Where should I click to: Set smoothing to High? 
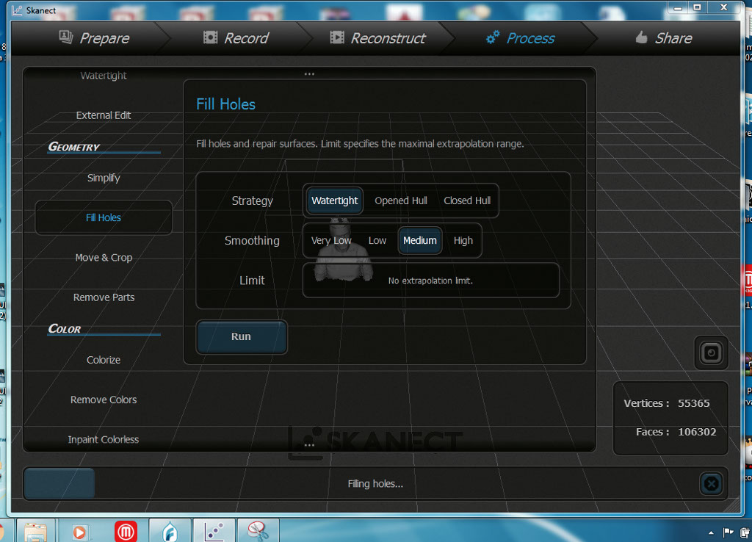[x=463, y=240]
